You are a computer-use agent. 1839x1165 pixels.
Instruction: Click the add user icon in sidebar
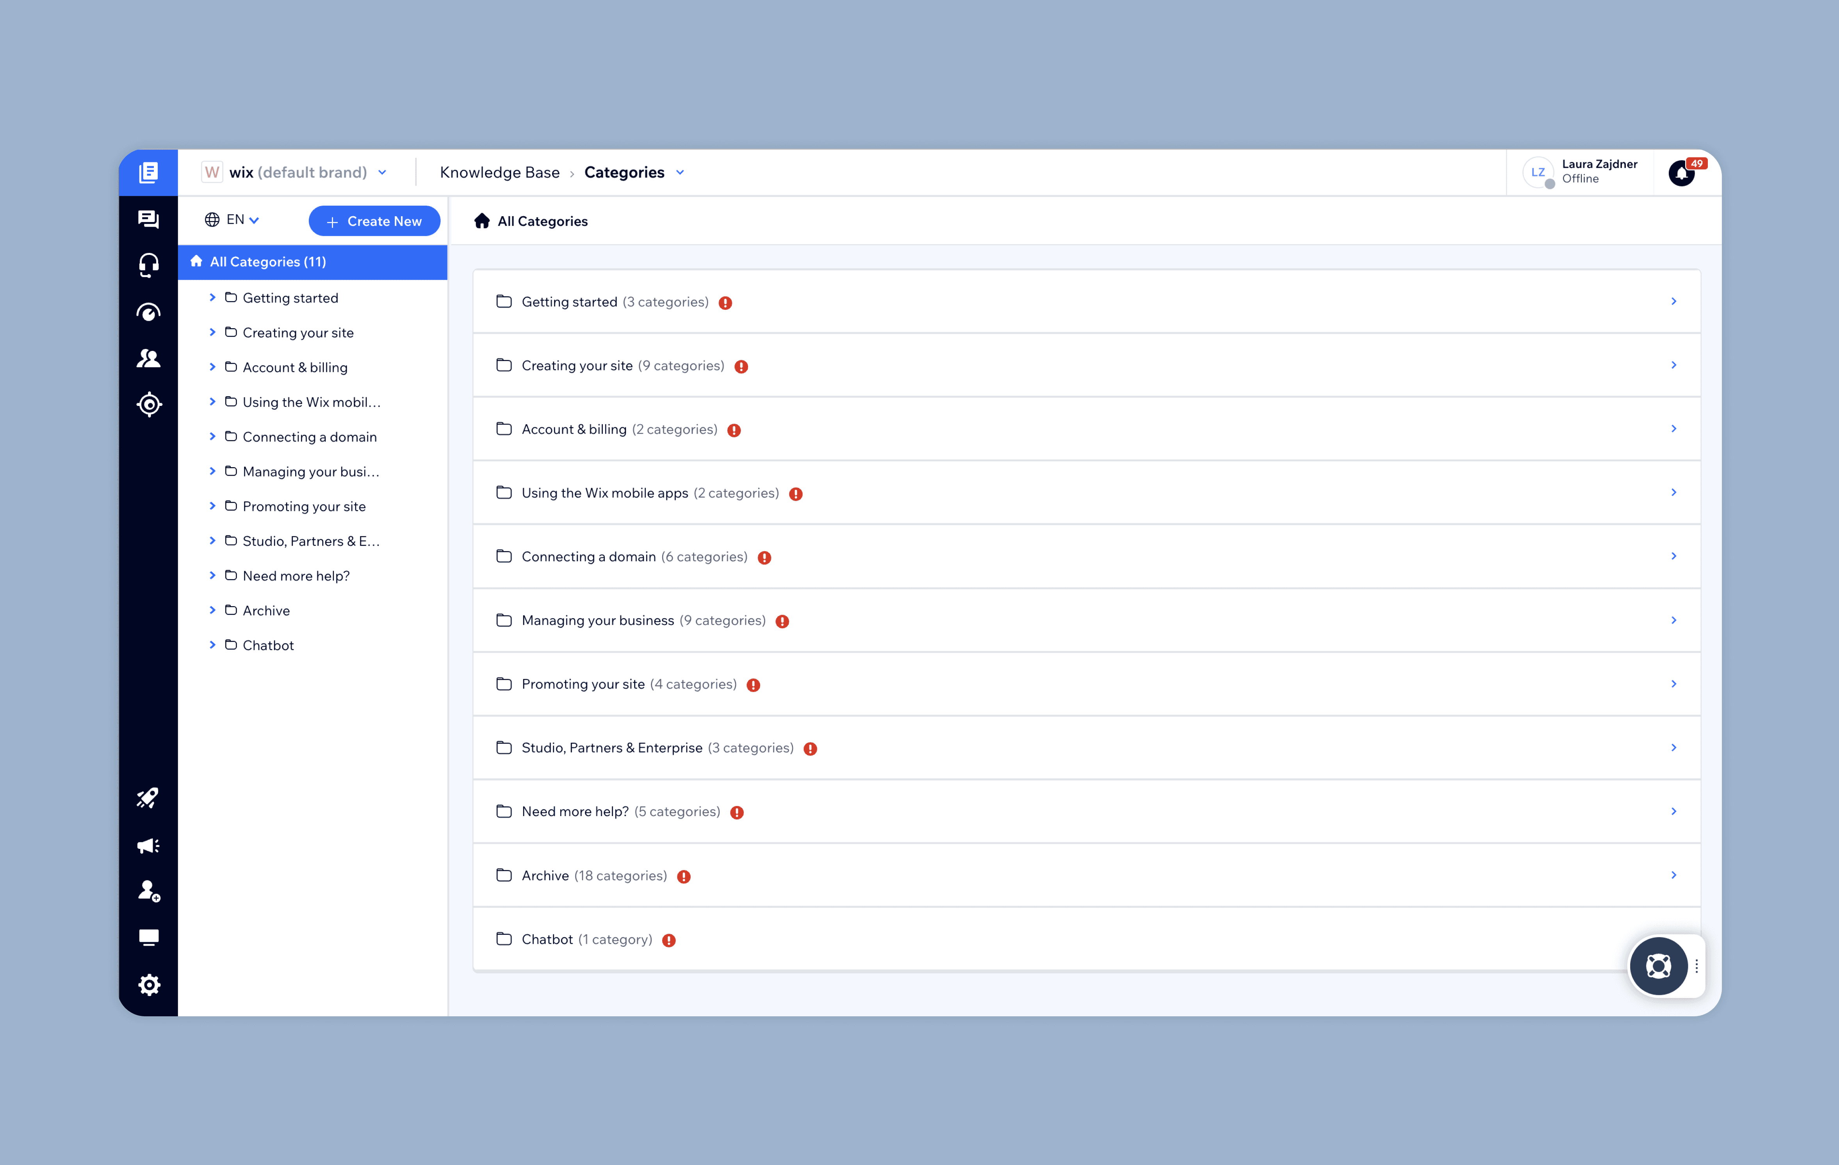point(148,891)
